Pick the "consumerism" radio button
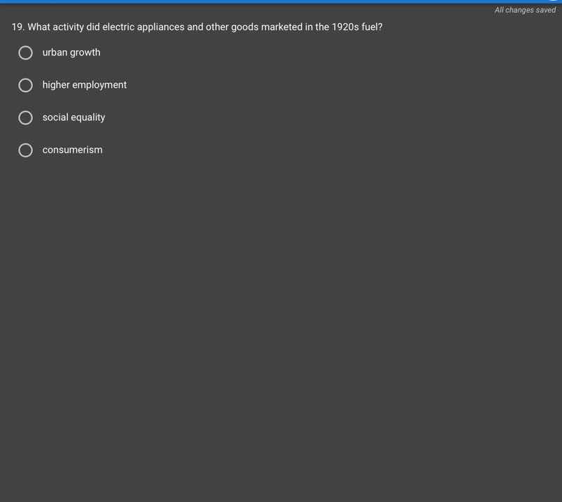 26,150
